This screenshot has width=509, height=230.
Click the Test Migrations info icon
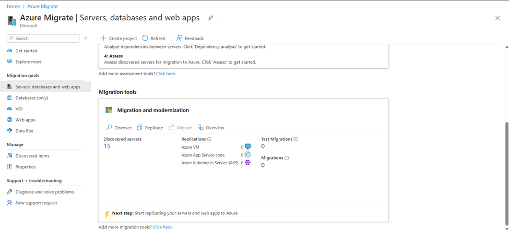[295, 139]
